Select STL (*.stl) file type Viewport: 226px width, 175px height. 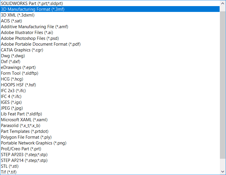(110, 166)
